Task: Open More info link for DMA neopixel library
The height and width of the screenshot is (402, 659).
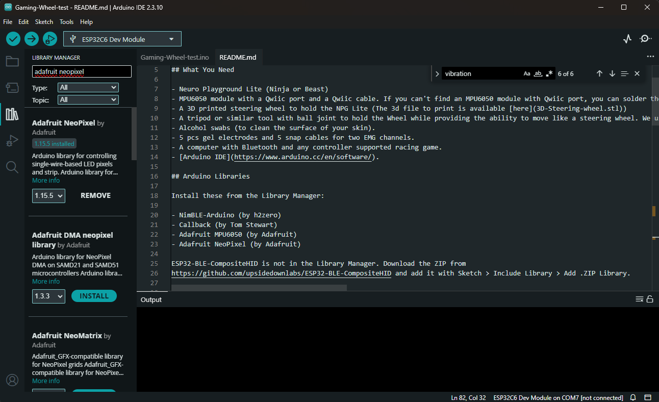Action: click(x=46, y=282)
